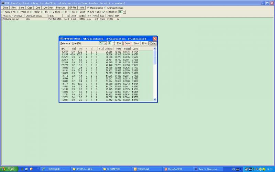Toggle the hkl checkbox
The image size is (275, 172).
tap(70, 12)
